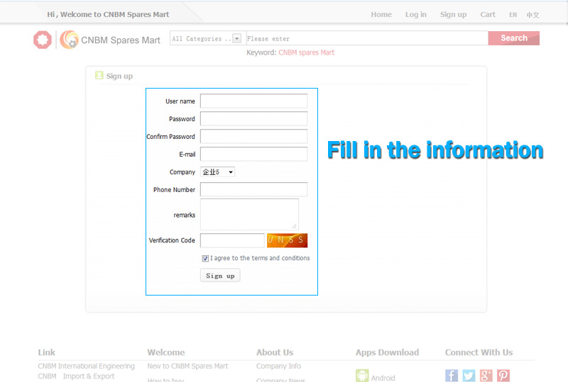Screen dimensions: 568x382
Task: Click the 'Connect With Us' footer heading
Action: point(479,352)
